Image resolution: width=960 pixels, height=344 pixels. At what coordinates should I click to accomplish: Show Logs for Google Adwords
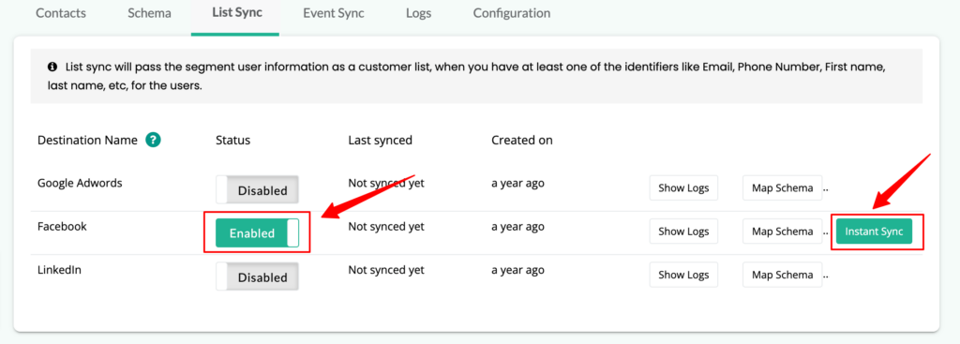683,187
